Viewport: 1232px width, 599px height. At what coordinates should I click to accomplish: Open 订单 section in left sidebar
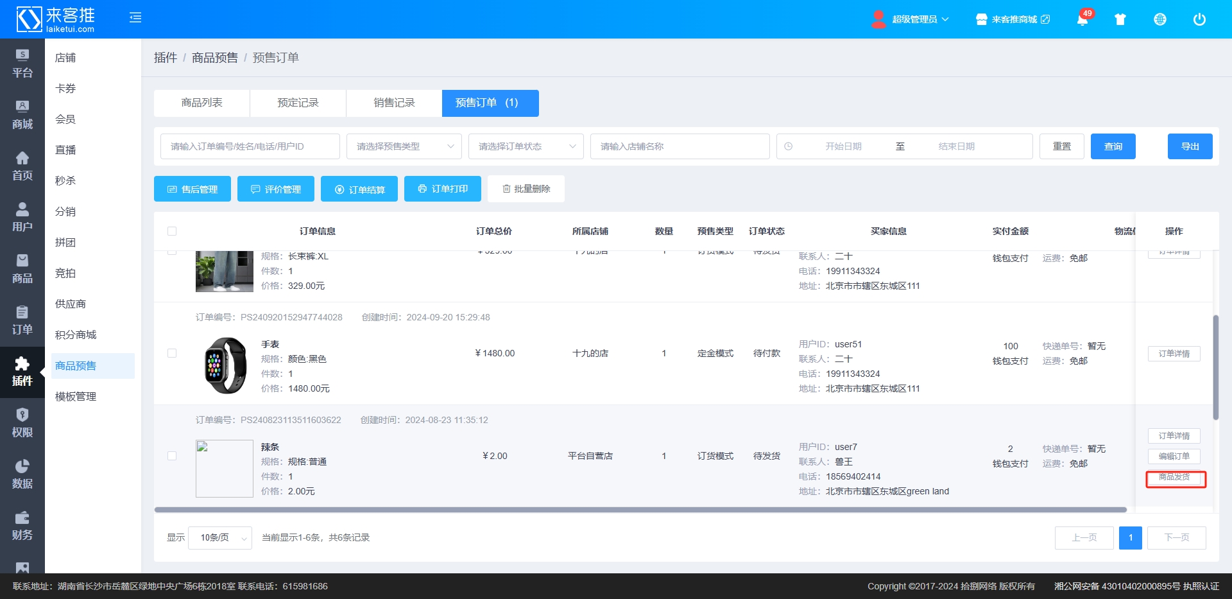[x=22, y=320]
